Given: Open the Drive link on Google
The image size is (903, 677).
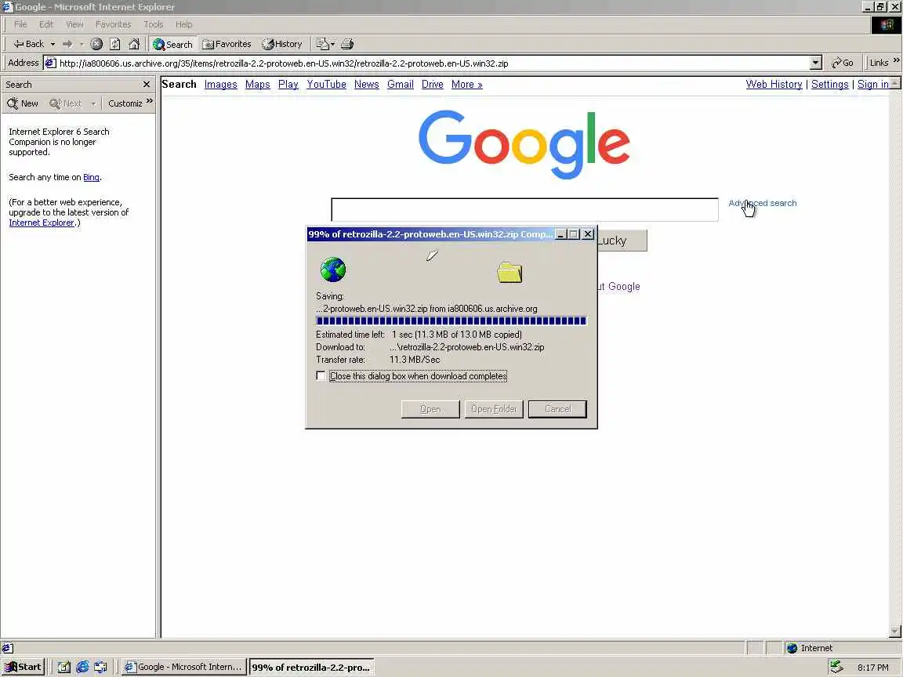Looking at the screenshot, I should tap(433, 84).
